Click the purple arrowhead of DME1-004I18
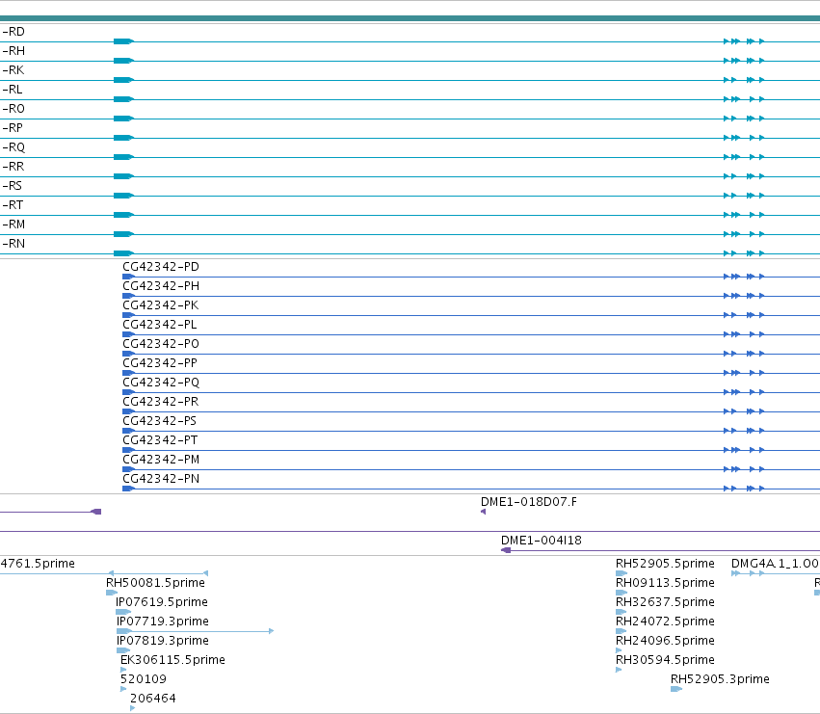820x714 pixels. 506,550
